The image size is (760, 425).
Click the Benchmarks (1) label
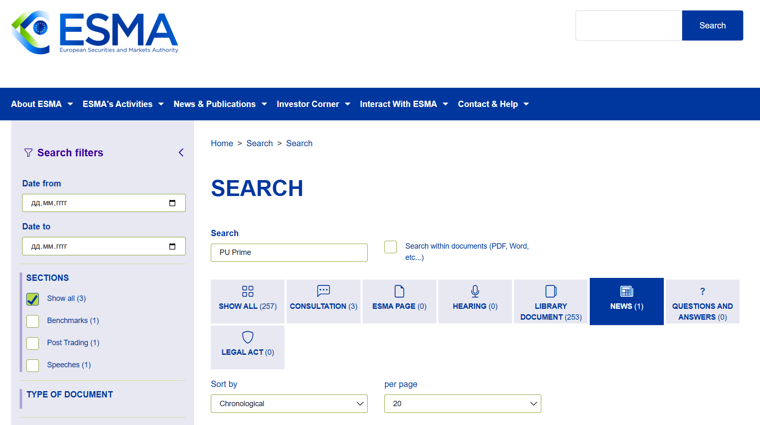click(x=73, y=321)
